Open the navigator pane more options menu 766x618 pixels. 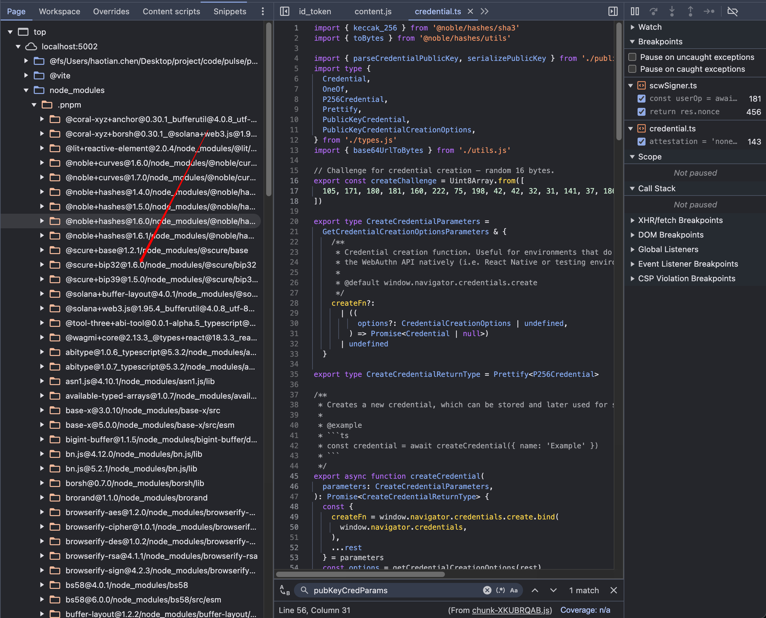tap(263, 11)
